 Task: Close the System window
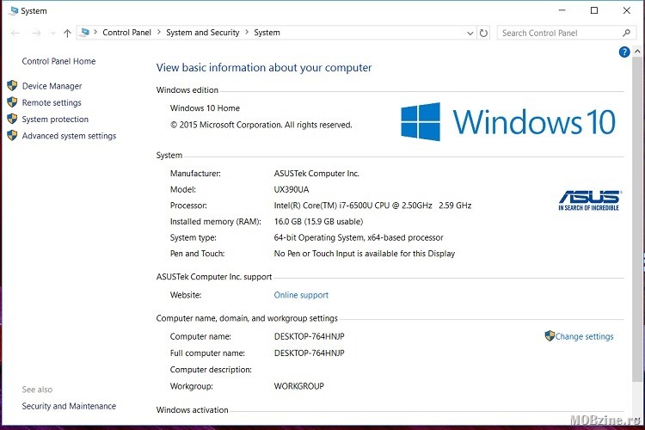(626, 10)
